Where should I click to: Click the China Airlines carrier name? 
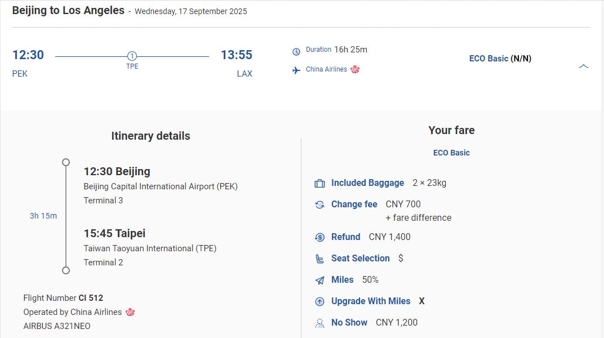(x=326, y=69)
